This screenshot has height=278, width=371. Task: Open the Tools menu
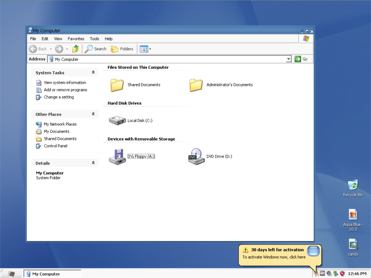tap(94, 39)
